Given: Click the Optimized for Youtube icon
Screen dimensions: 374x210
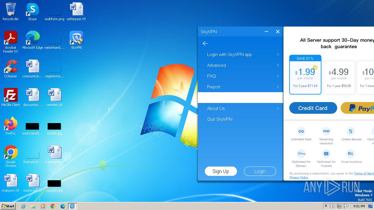Looking at the screenshot, I should tap(326, 153).
